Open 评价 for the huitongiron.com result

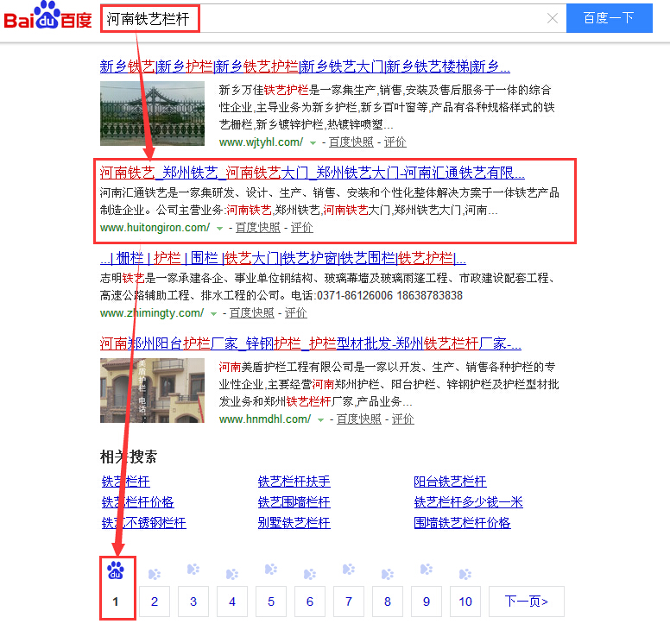click(301, 228)
